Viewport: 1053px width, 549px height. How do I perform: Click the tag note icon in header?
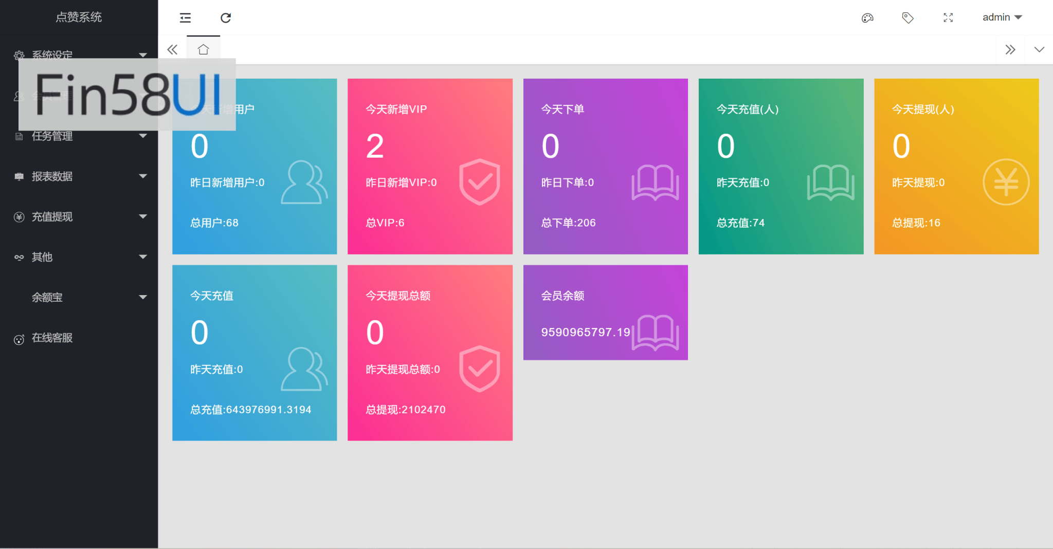point(907,18)
